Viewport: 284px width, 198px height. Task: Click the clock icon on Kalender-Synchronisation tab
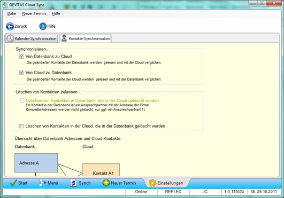coord(10,38)
